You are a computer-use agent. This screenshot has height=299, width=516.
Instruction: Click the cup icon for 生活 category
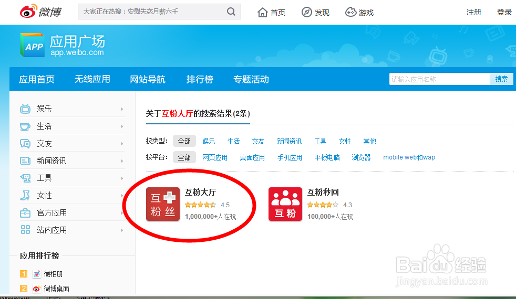[x=25, y=126]
